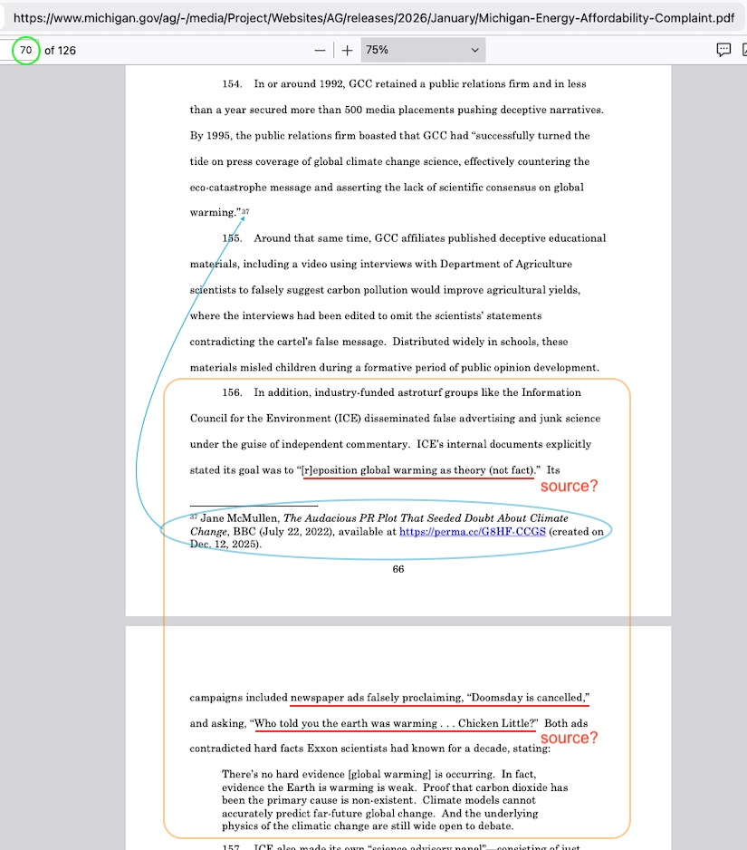Click underlined "[r]eposition global warming" phrase
The image size is (747, 850).
380,470
